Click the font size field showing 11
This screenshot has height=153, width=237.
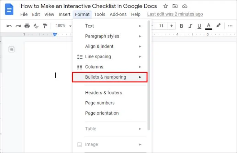click(x=161, y=26)
